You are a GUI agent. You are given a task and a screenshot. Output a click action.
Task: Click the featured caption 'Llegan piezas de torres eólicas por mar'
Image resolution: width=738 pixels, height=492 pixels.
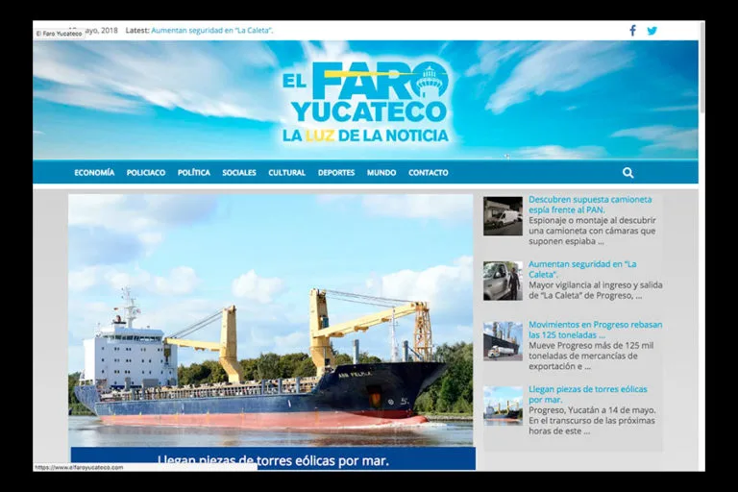[273, 460]
